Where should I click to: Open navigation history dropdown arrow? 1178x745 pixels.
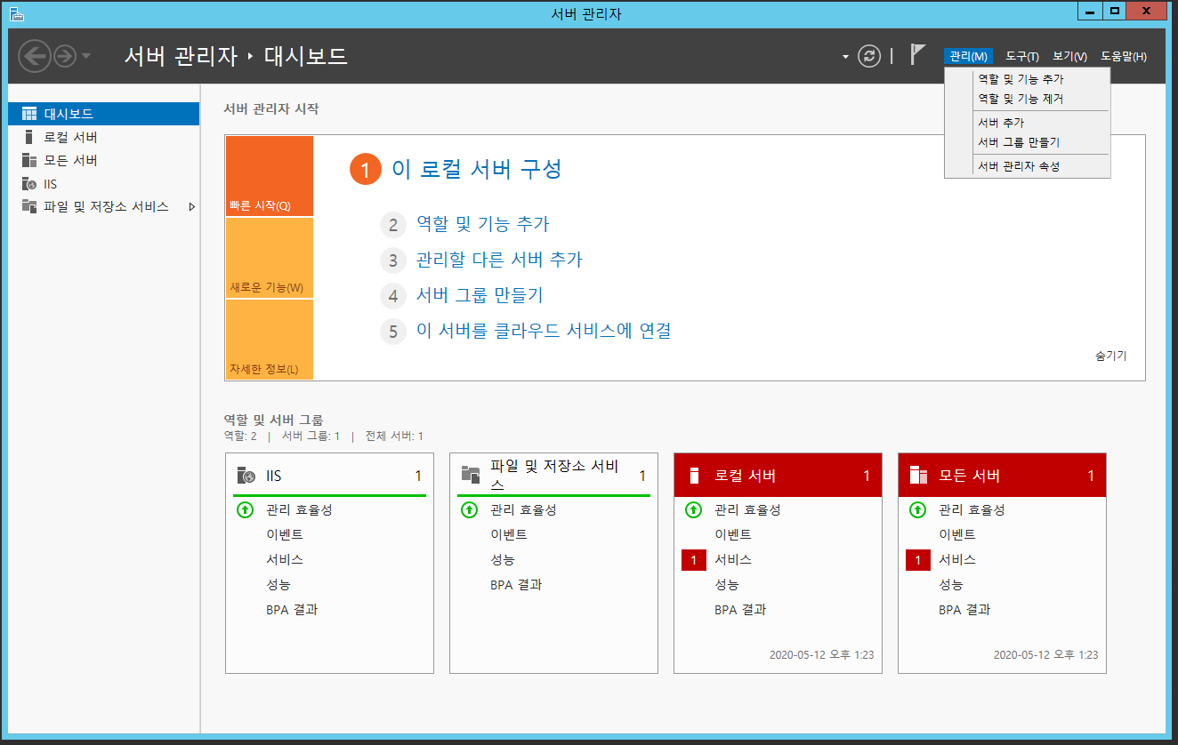(85, 57)
